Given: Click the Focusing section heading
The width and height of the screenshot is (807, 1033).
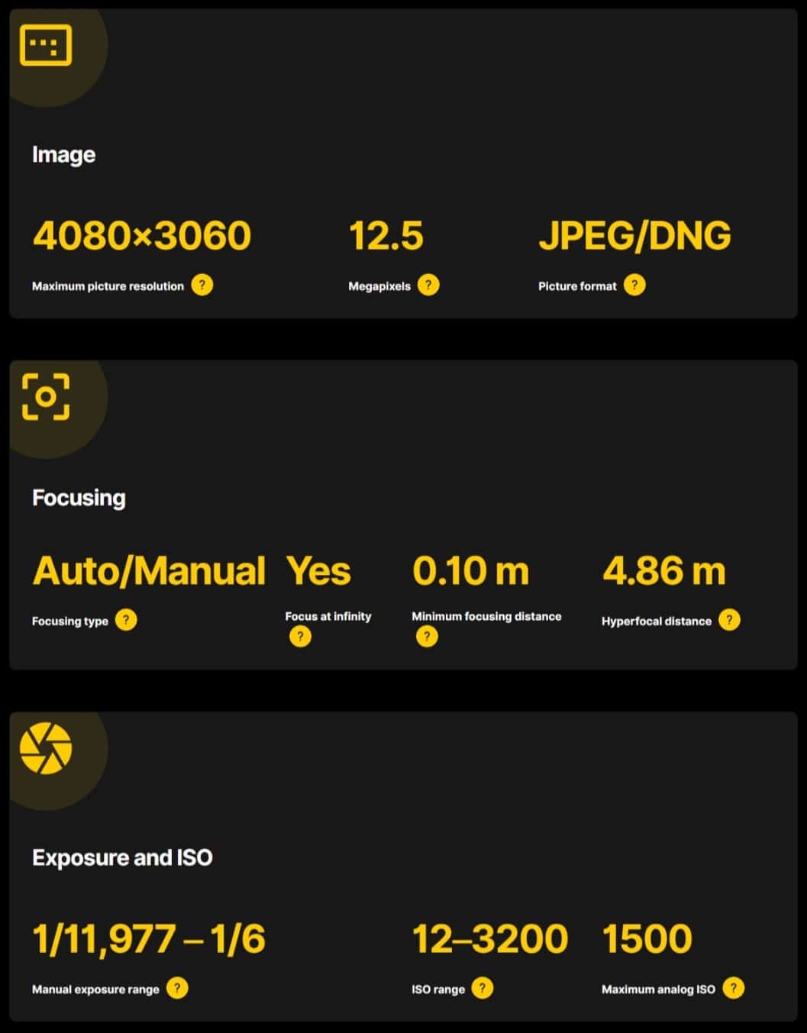Looking at the screenshot, I should click(79, 498).
